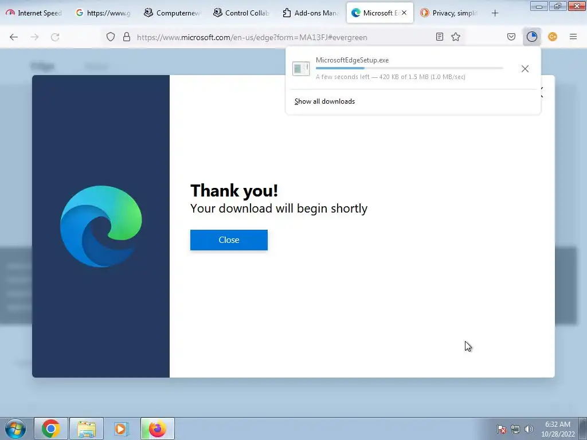The width and height of the screenshot is (587, 440).
Task: Switch to the Control Collab tab
Action: click(x=241, y=13)
